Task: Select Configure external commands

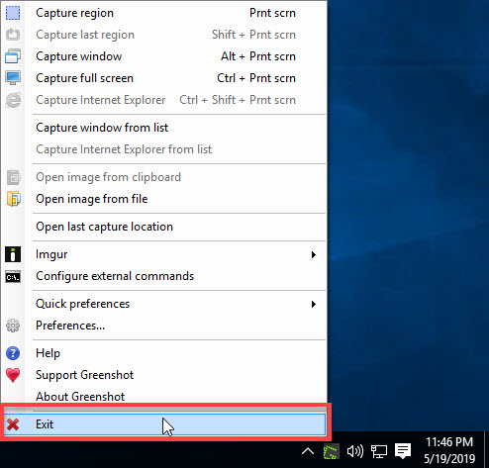Action: click(x=164, y=276)
